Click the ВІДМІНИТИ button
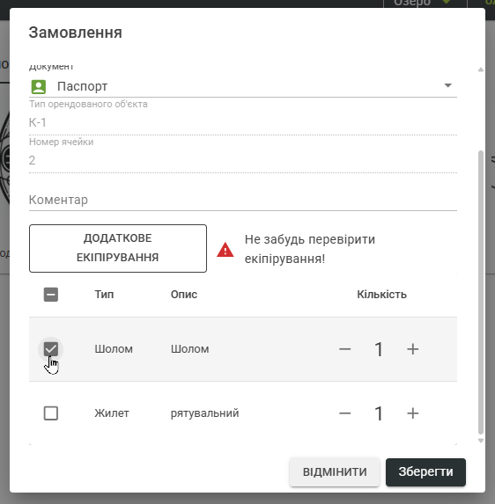Image resolution: width=495 pixels, height=504 pixels. point(335,471)
